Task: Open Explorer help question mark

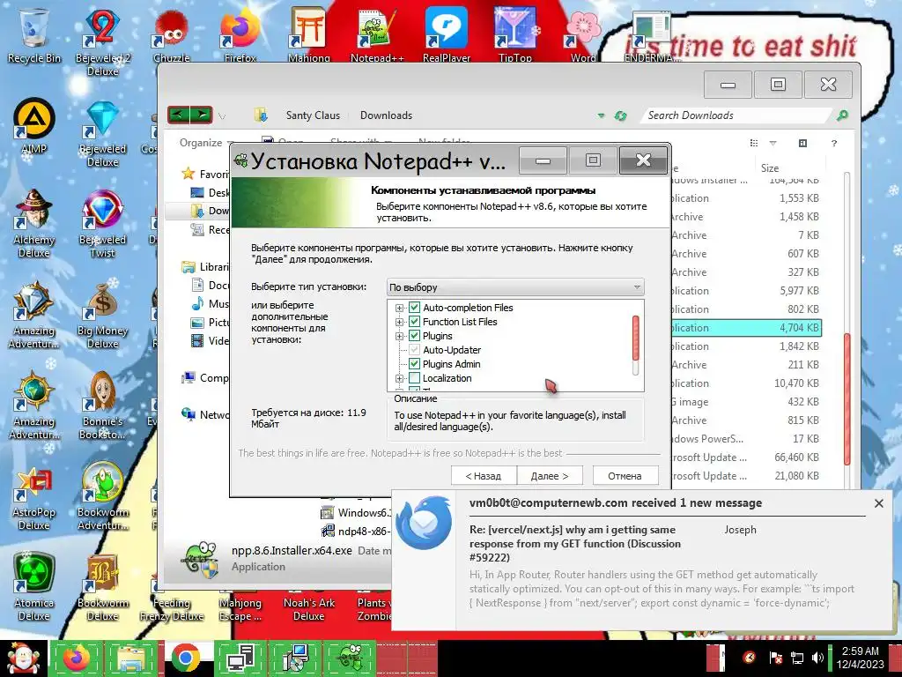Action: (834, 143)
